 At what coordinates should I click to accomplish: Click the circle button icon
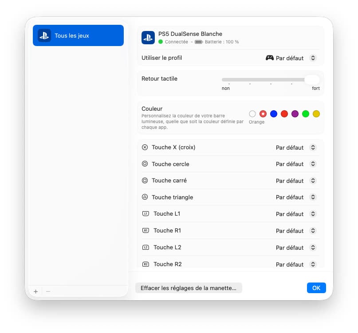click(145, 164)
